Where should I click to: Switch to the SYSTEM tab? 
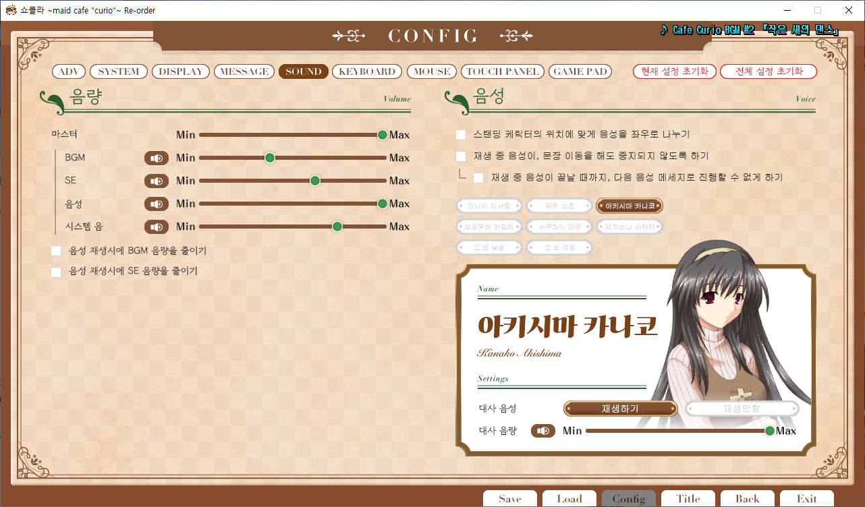point(119,71)
